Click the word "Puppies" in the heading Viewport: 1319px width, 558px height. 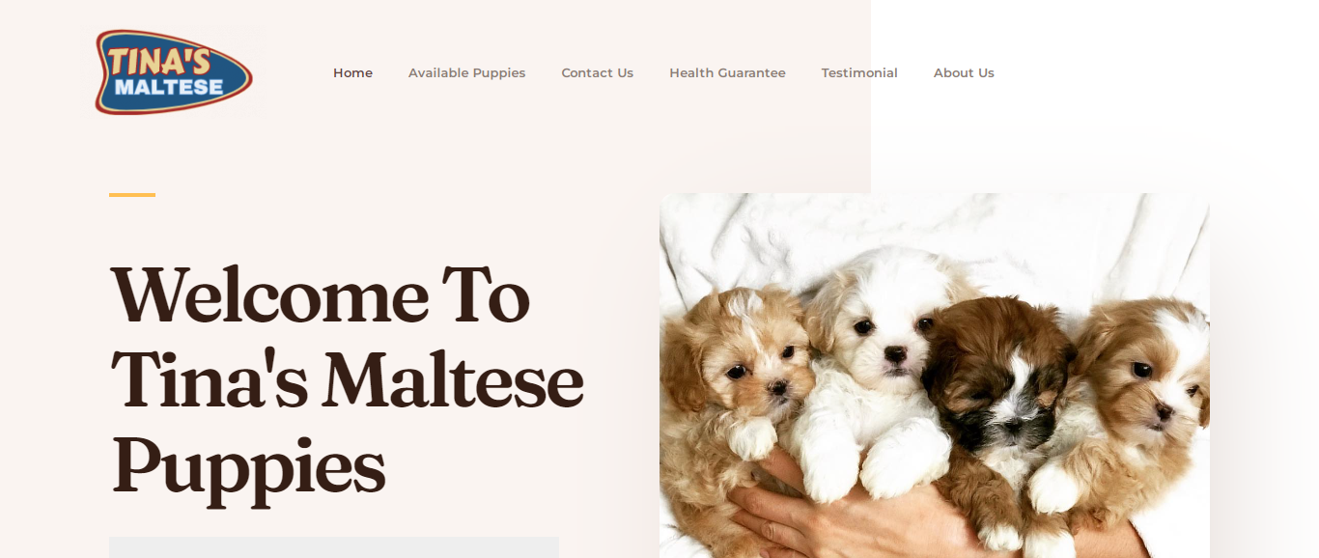(x=248, y=468)
